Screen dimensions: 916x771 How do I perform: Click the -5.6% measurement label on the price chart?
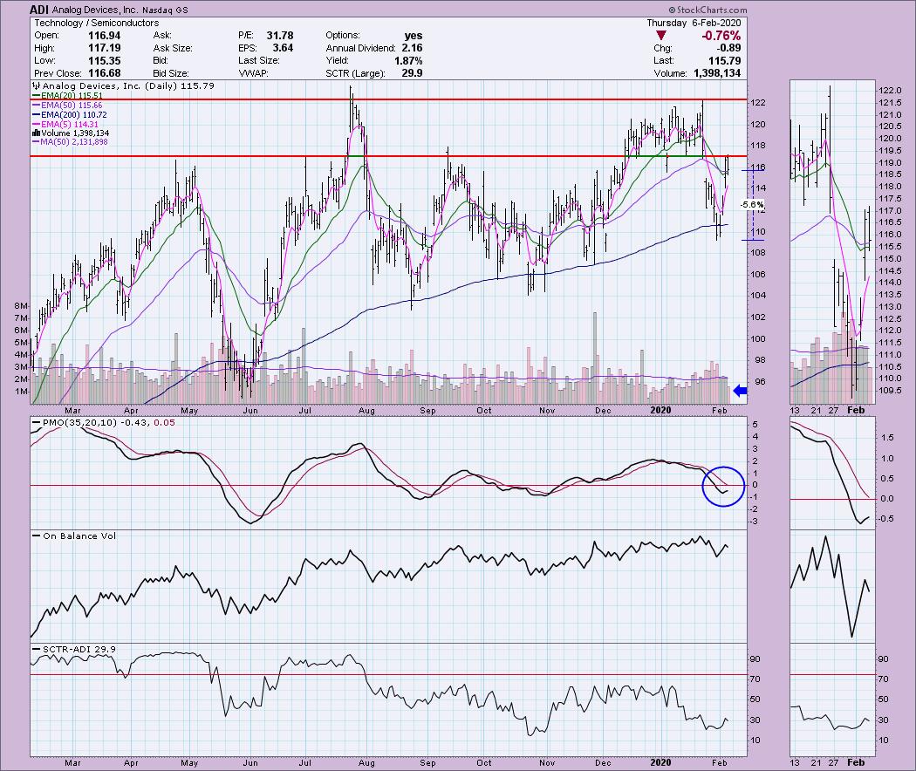752,204
